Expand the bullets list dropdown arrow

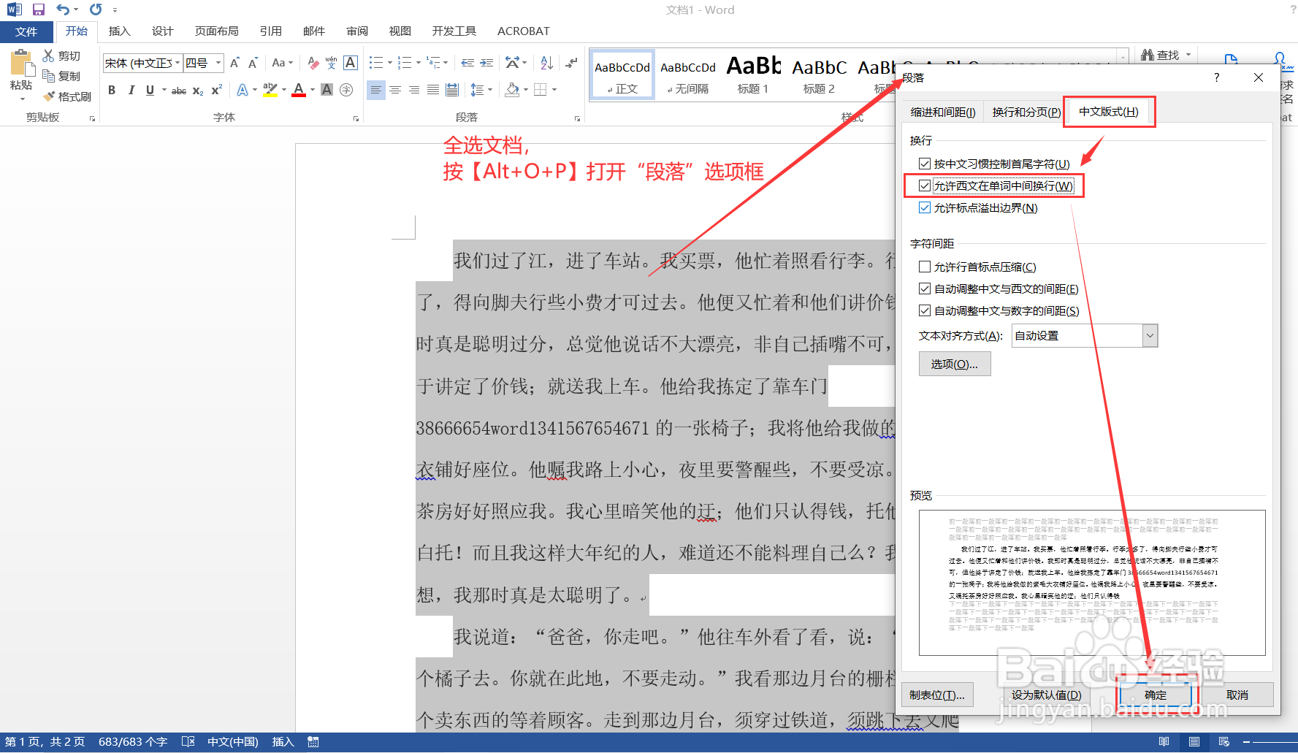(389, 63)
